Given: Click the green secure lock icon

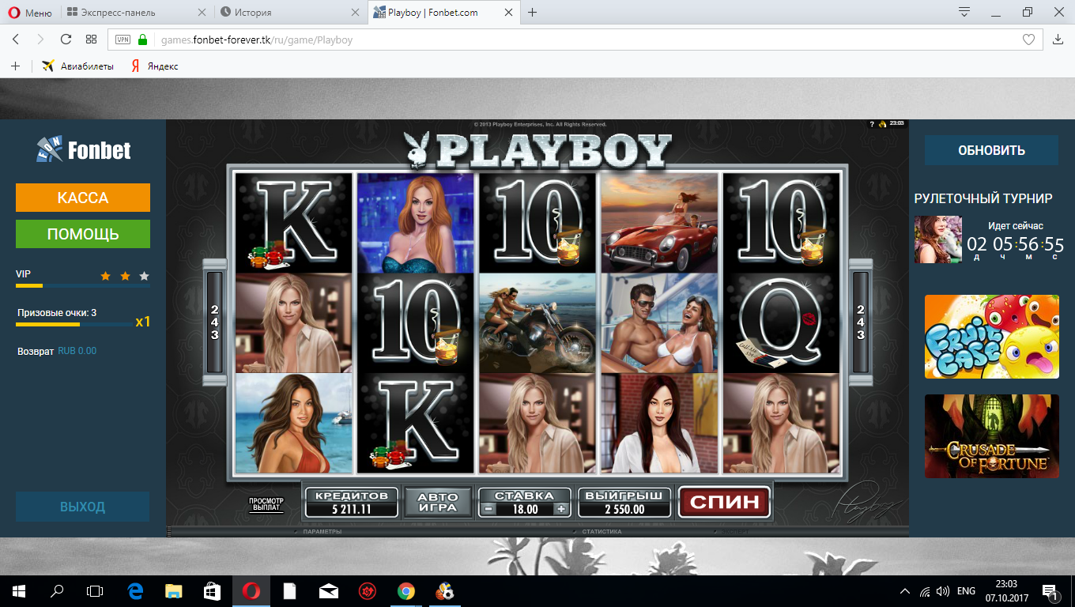Looking at the screenshot, I should point(143,40).
